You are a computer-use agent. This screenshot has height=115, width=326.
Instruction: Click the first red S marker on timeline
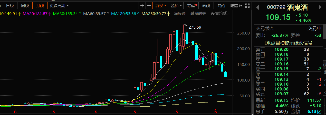(x=15, y=111)
